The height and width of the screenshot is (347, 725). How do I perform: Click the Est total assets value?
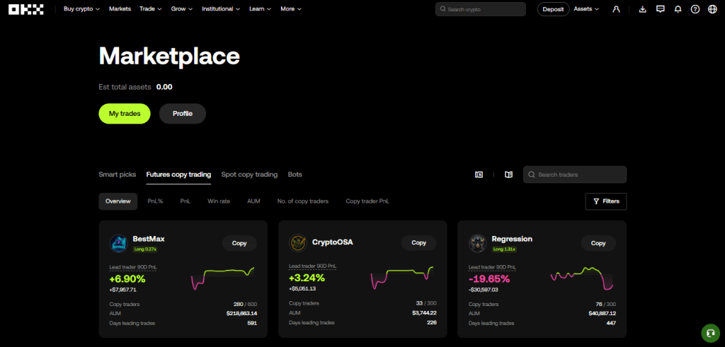tap(164, 87)
